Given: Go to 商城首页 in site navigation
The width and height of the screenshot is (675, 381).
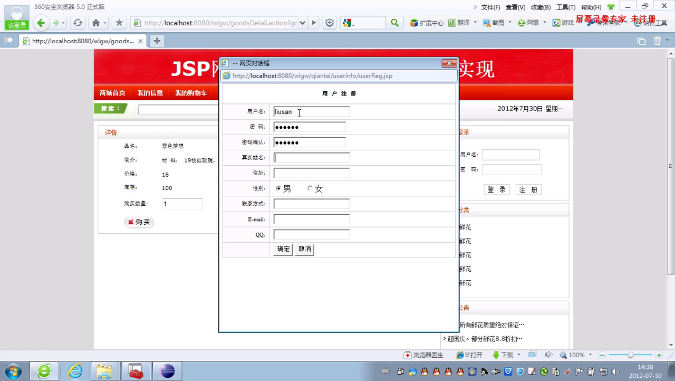Looking at the screenshot, I should (112, 93).
